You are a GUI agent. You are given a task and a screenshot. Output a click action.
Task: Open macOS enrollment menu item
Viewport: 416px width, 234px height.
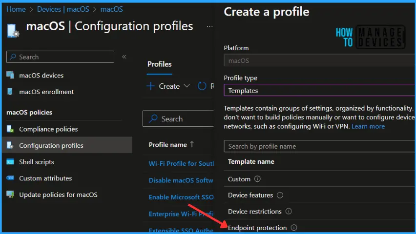[x=46, y=92]
